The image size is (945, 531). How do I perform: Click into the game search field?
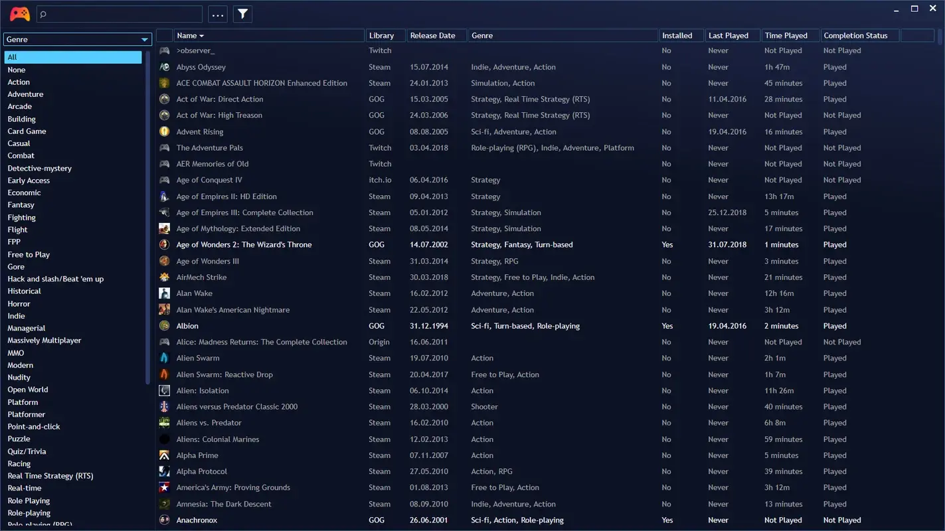[120, 13]
